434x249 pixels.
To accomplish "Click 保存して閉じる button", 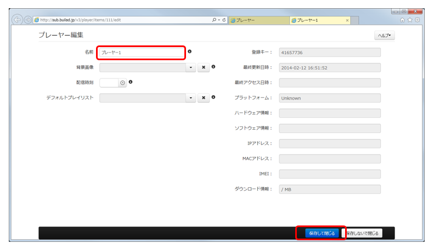I will coord(322,233).
